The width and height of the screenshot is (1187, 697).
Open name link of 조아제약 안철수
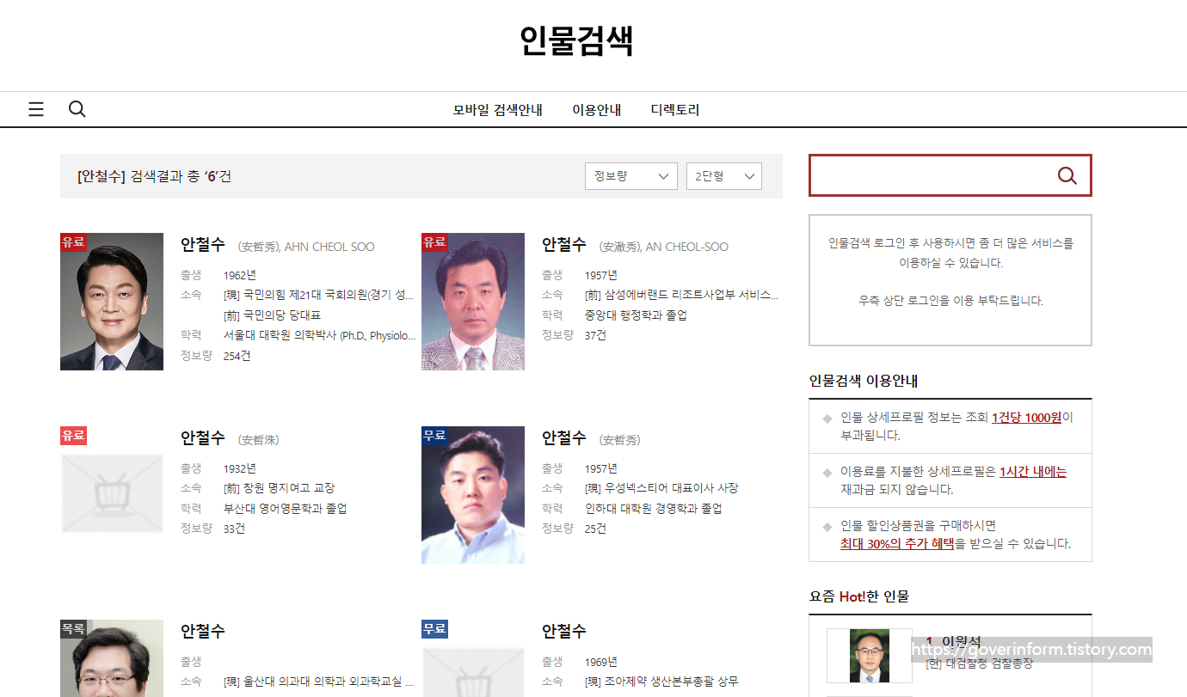[x=564, y=632]
